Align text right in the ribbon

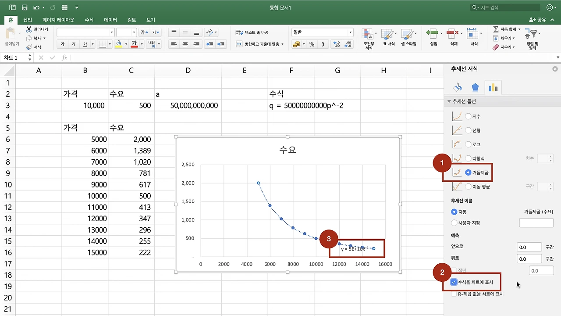tap(196, 44)
